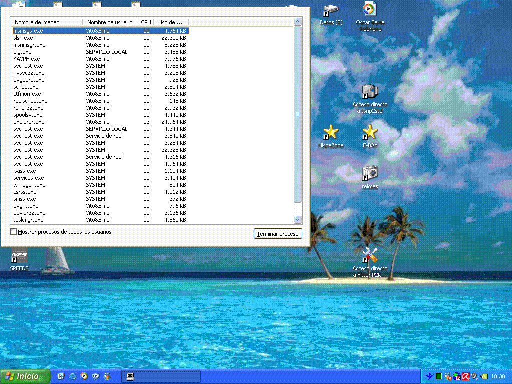Sort processes by the CPU column header

[x=146, y=22]
